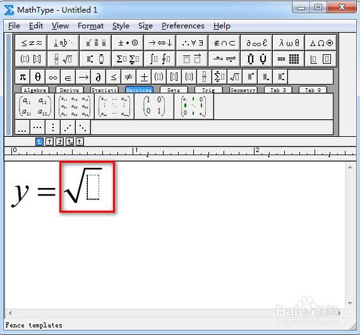
Task: Open the set theory symbols palette
Action: (224, 43)
